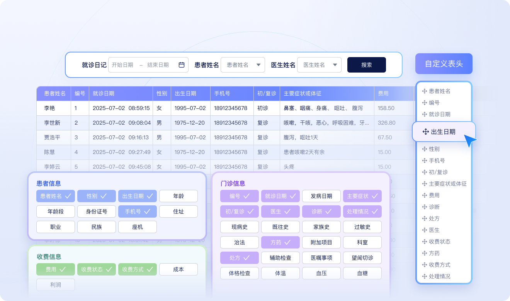The height and width of the screenshot is (301, 510).
Task: Click drag handle icon beside 诊断 in column list
Action: point(424,207)
